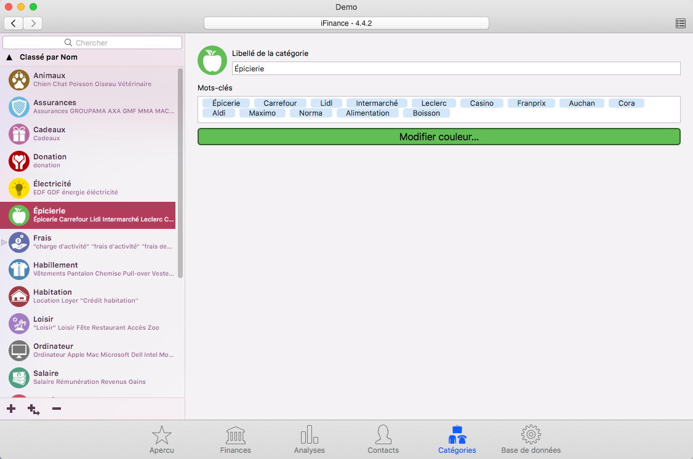
Task: Remove the selected category with the minus button
Action: pos(57,409)
